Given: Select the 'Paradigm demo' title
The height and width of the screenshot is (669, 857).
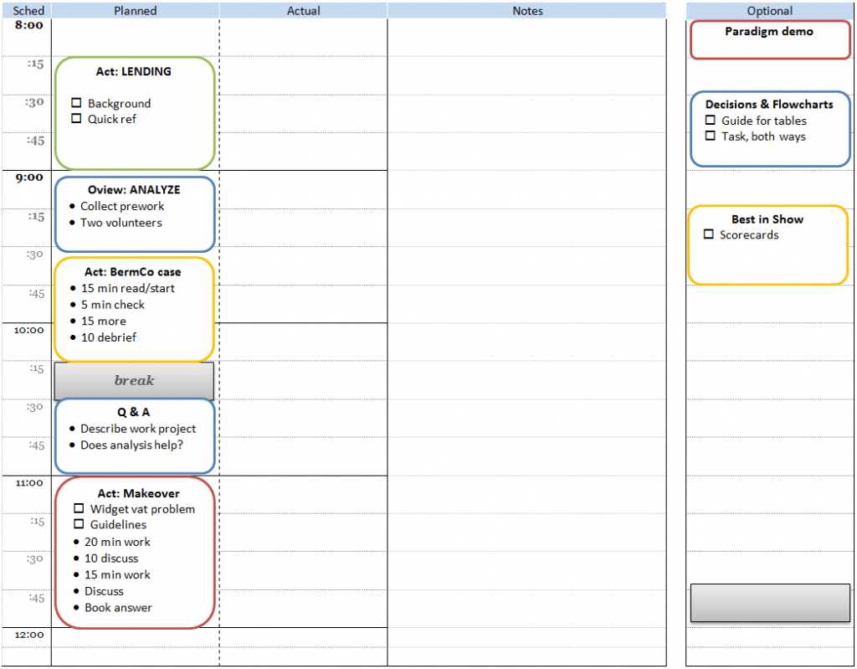Looking at the screenshot, I should [769, 32].
